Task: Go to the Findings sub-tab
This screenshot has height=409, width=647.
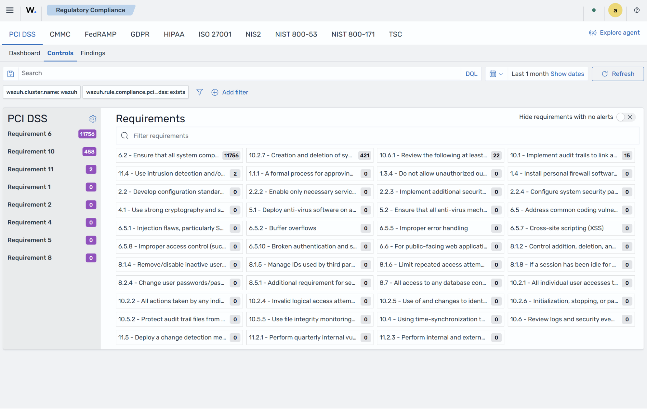Action: click(x=93, y=53)
